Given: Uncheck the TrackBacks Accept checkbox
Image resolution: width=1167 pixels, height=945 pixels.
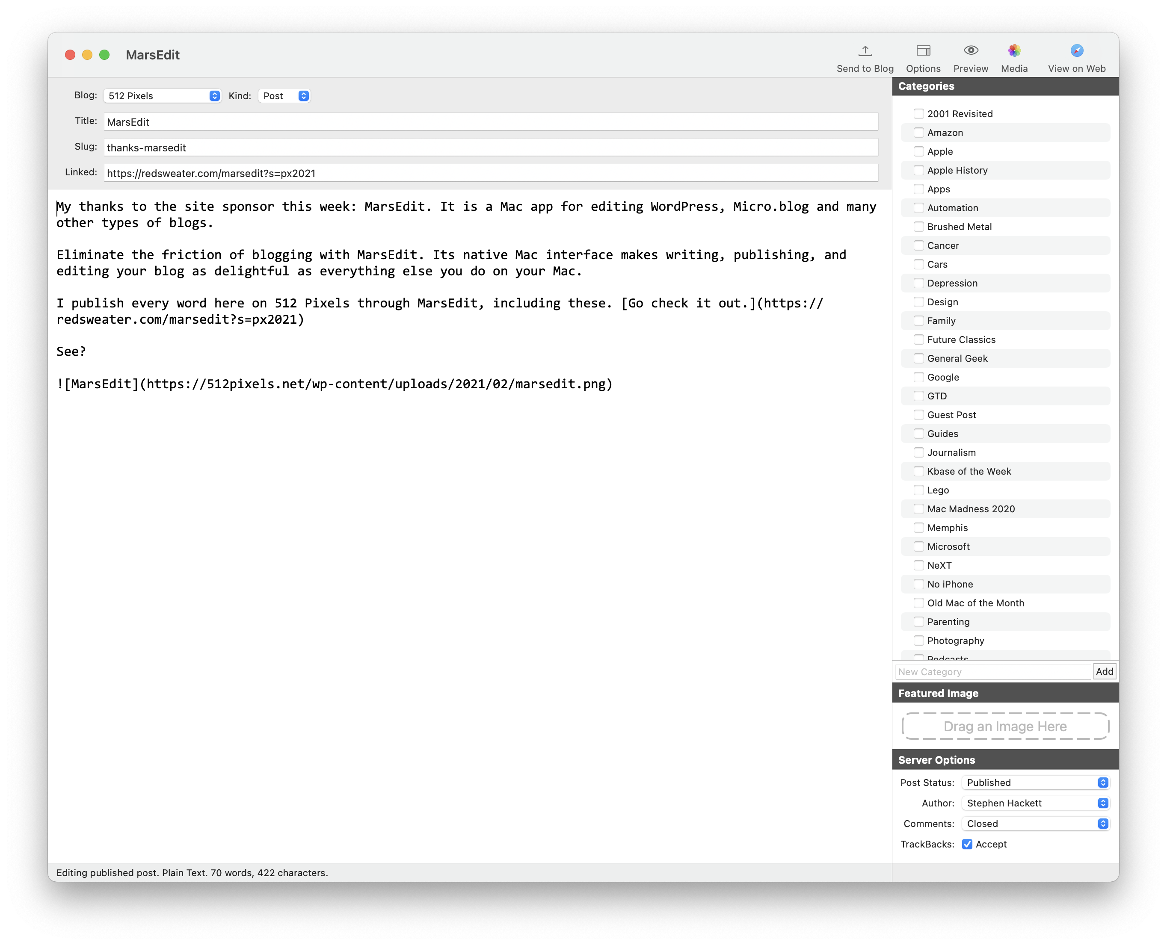Looking at the screenshot, I should (967, 844).
